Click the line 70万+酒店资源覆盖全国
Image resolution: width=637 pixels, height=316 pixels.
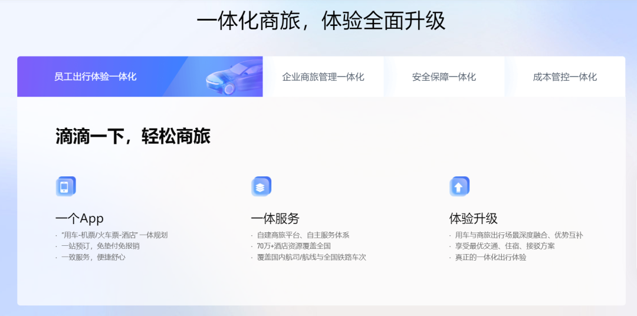pos(294,246)
